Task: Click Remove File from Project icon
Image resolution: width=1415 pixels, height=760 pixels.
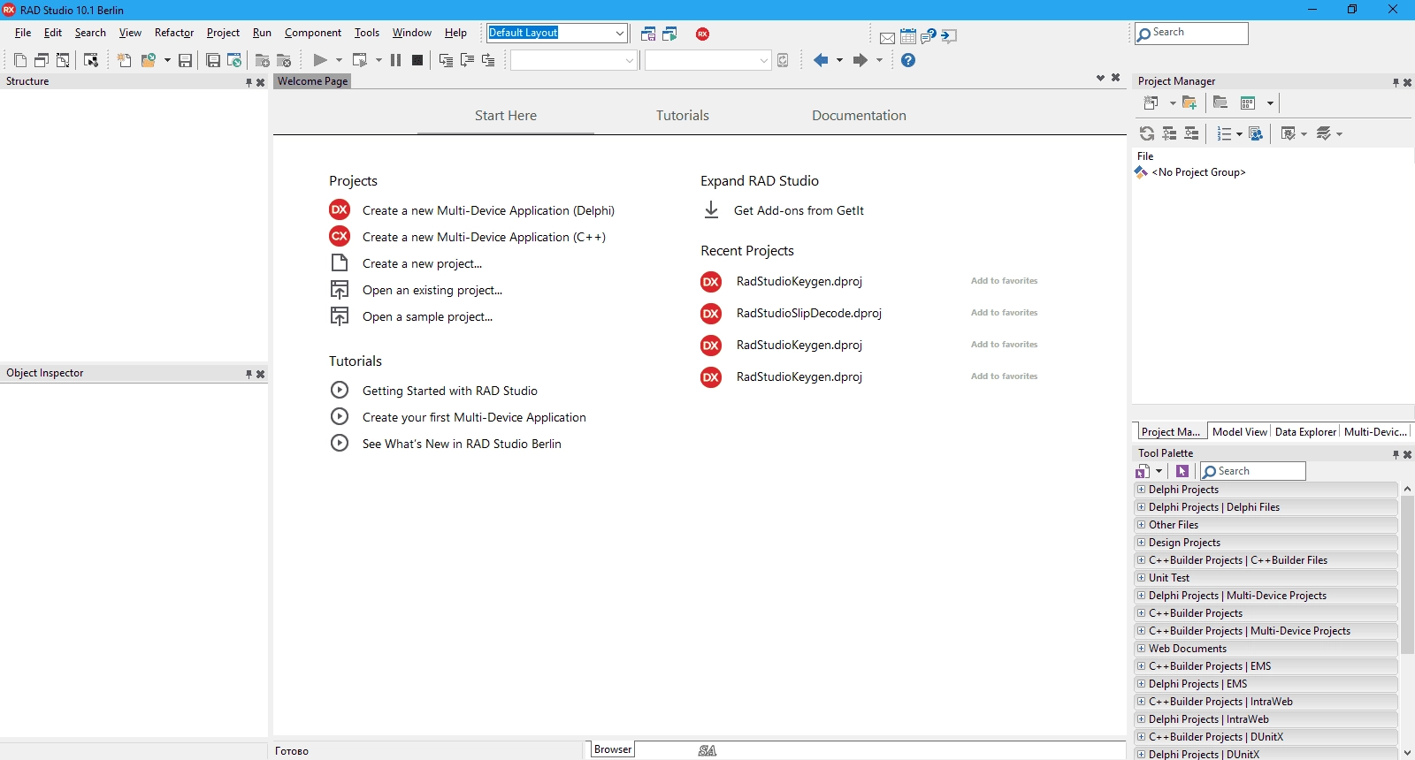Action: click(284, 60)
